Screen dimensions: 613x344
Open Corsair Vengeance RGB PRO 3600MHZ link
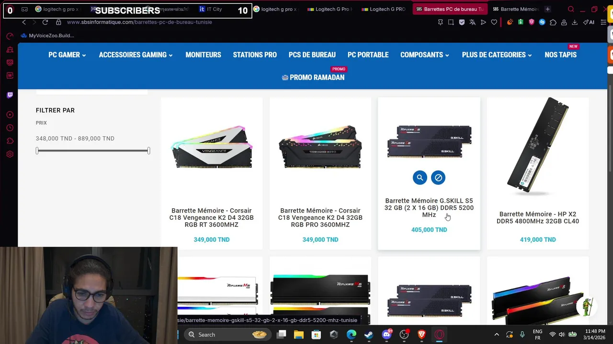tap(320, 217)
